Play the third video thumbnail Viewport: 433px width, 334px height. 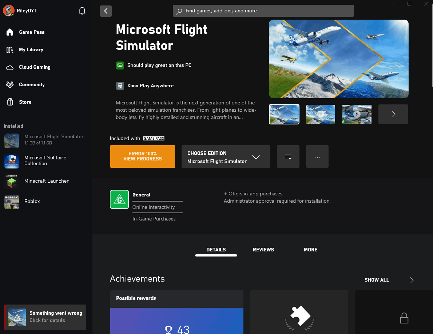tap(357, 114)
